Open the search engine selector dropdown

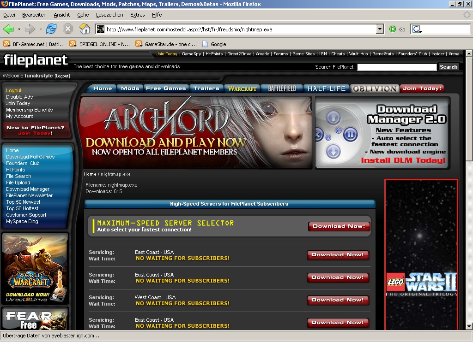417,29
